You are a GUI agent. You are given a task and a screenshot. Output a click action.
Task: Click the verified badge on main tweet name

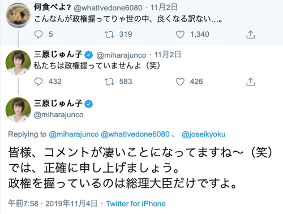click(x=88, y=104)
